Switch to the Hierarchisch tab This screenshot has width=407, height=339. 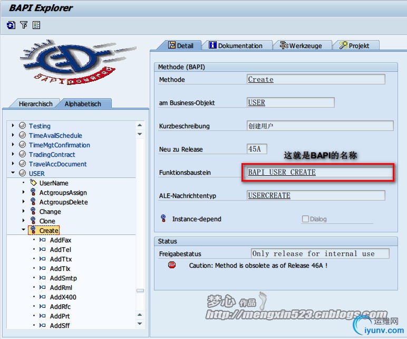(35, 103)
